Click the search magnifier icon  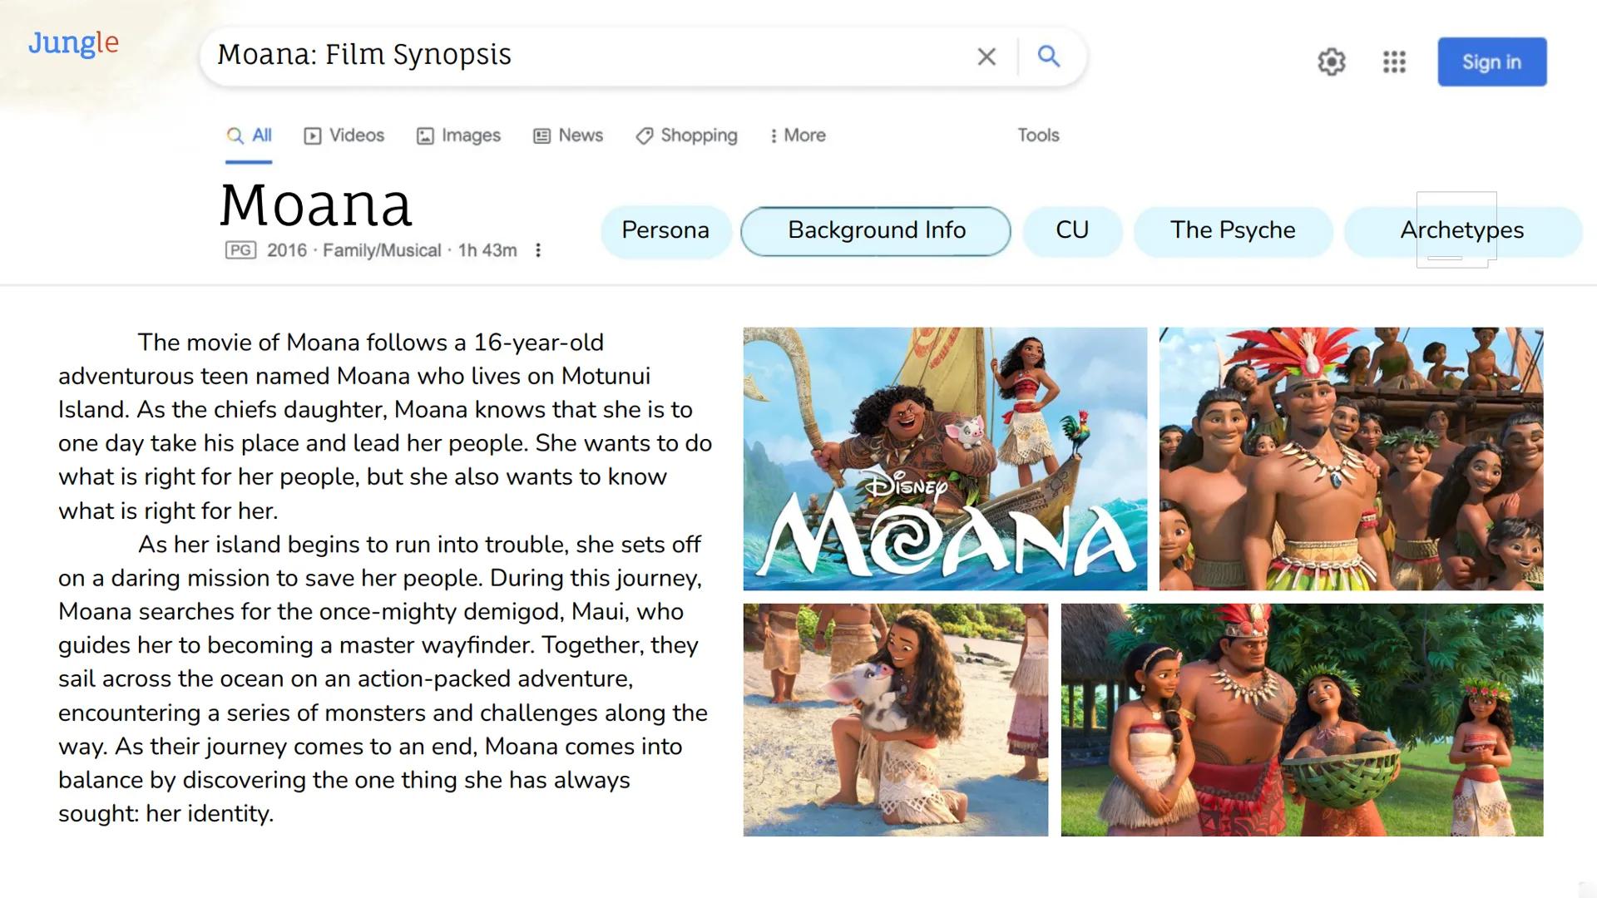(x=1049, y=57)
